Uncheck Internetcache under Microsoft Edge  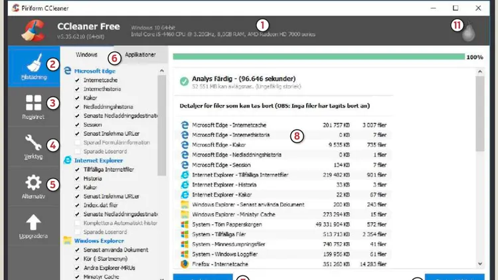(77, 80)
